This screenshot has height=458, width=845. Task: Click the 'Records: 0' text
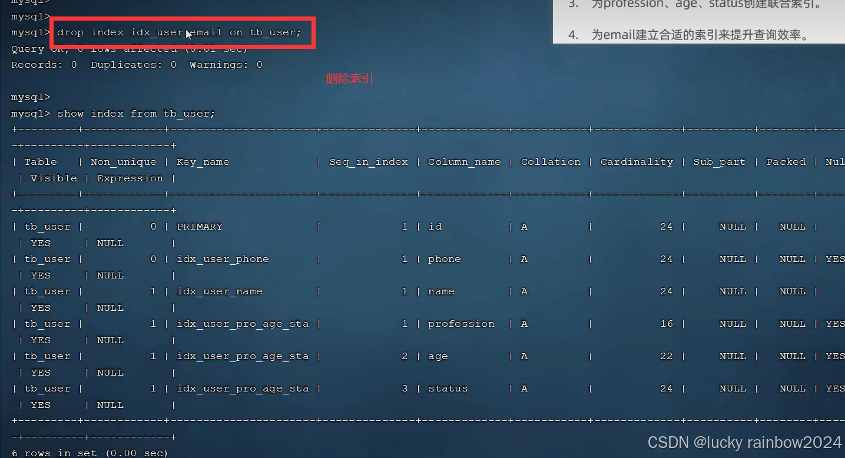(44, 65)
